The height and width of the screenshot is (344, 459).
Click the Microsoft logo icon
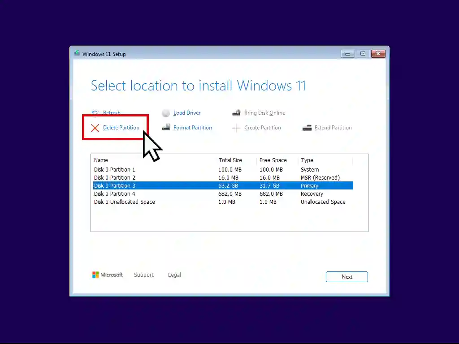[96, 275]
